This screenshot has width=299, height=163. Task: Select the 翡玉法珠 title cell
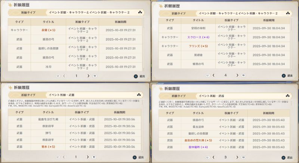click(x=198, y=127)
